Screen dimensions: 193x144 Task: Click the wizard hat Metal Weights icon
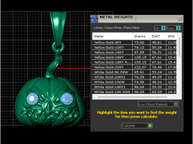(x=94, y=19)
